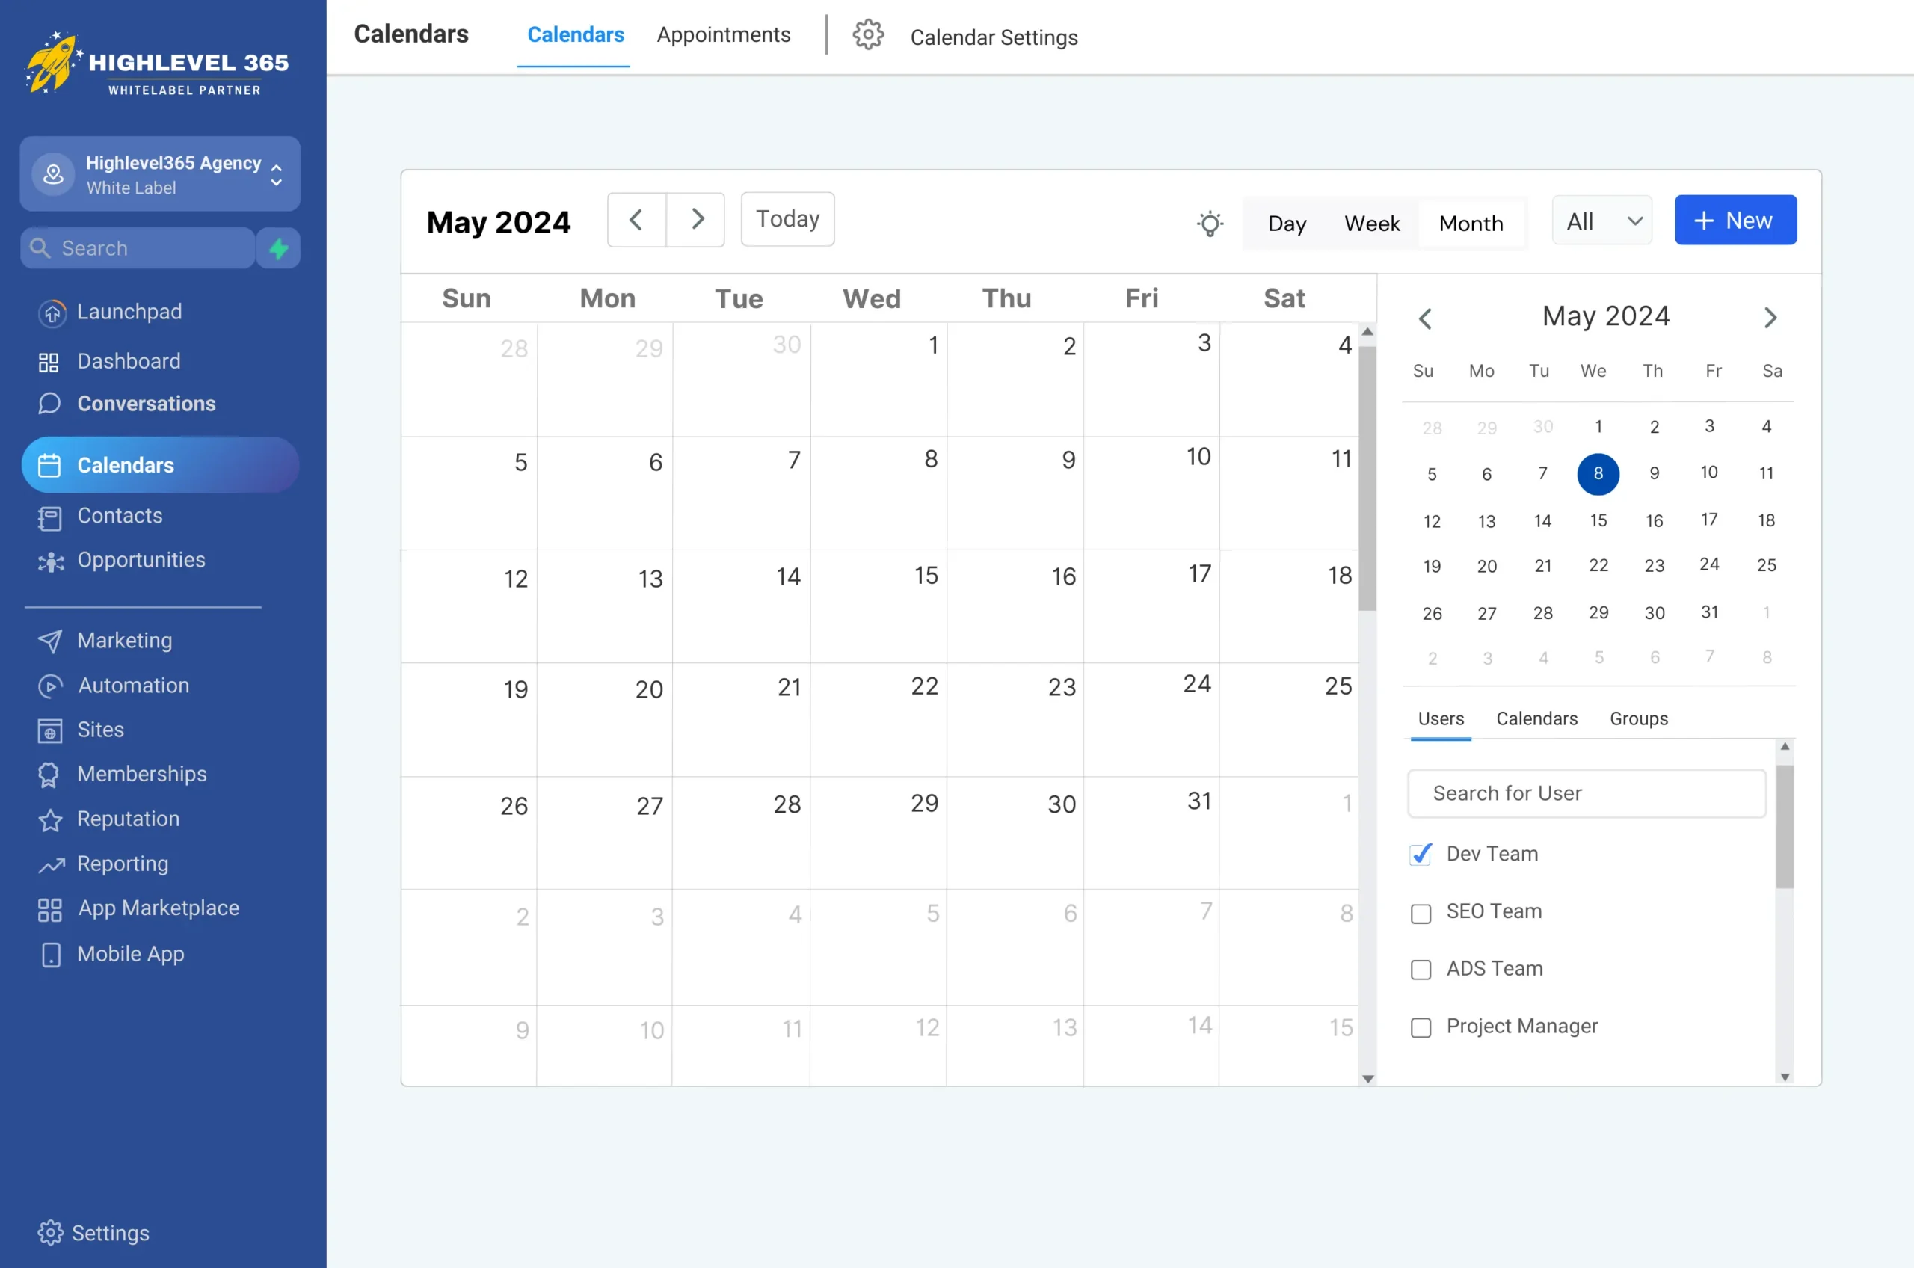Uncheck the Dev Team checkbox
The width and height of the screenshot is (1914, 1268).
coord(1421,855)
